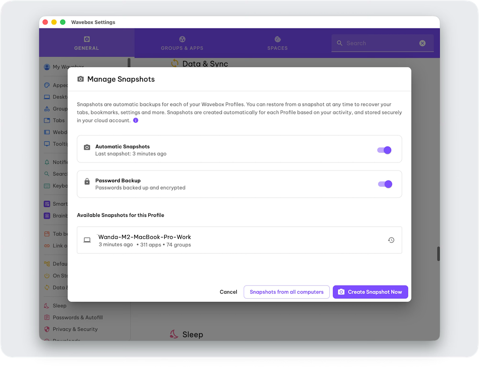
Task: Cancel the Manage Snapshots dialog
Action: coord(228,292)
